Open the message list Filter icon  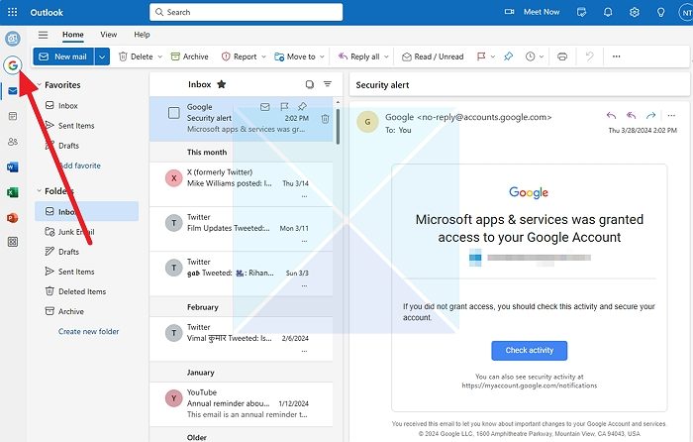point(328,83)
